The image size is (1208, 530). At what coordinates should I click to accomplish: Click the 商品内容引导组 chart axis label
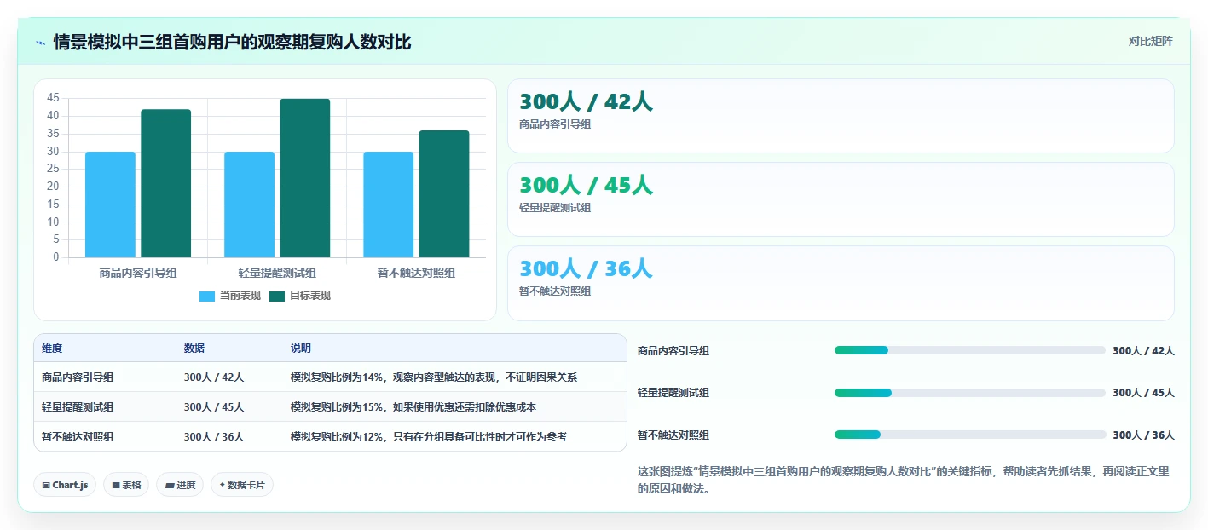[x=138, y=273]
